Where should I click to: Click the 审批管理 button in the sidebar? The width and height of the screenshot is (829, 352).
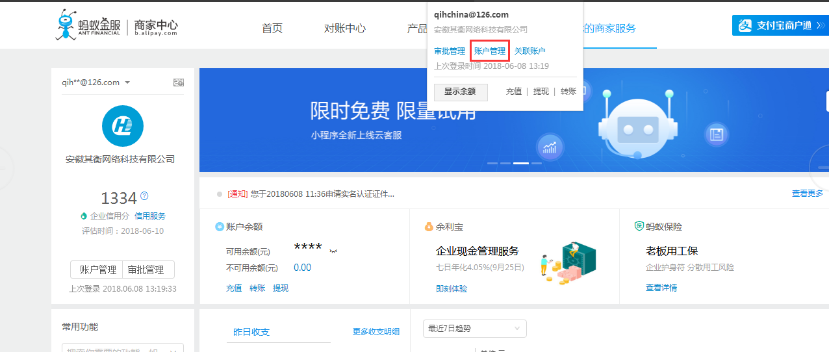coord(148,270)
